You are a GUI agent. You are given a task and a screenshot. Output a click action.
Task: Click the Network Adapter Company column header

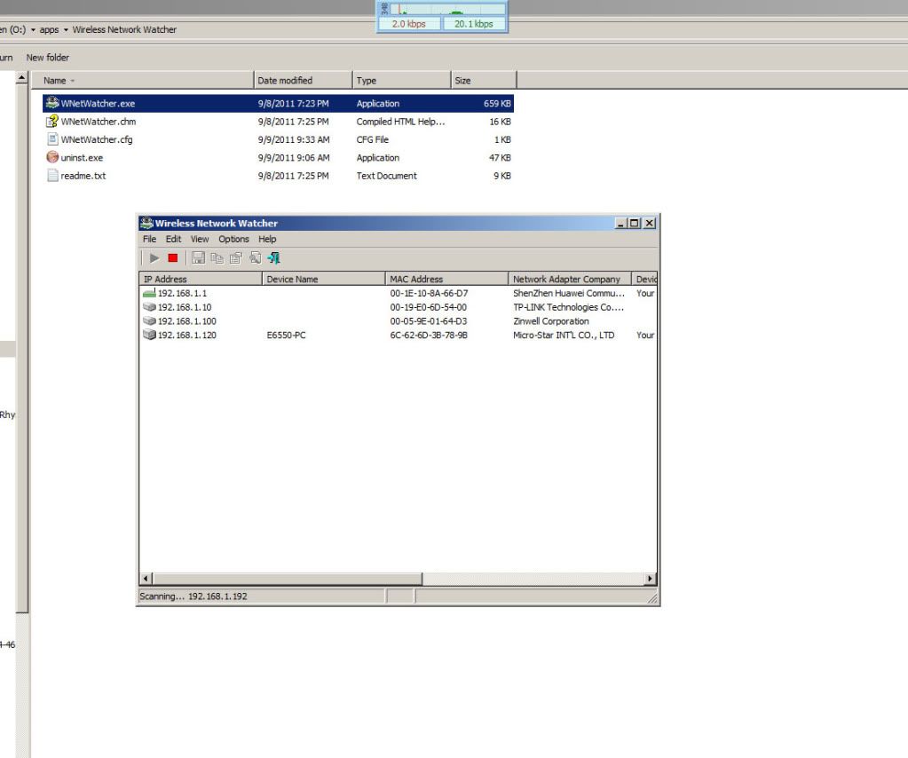[569, 280]
